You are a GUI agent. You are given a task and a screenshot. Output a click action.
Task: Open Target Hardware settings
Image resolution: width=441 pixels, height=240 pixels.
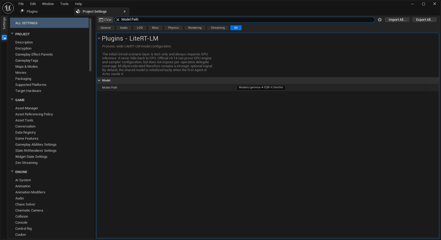tap(28, 91)
